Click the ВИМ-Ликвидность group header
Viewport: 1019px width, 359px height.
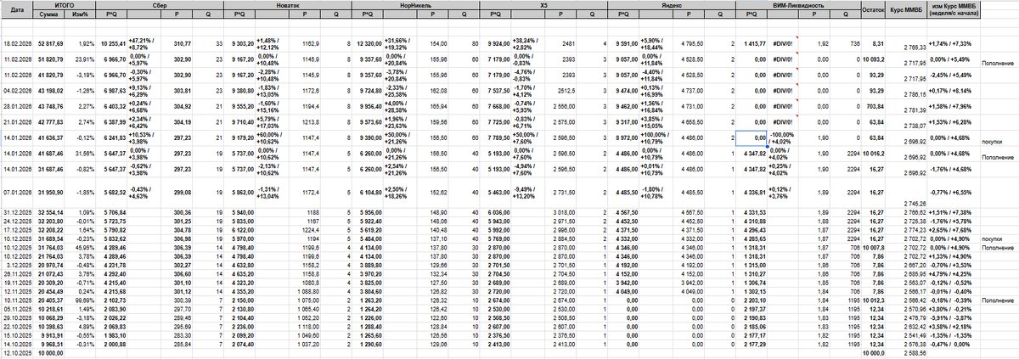[x=798, y=4]
